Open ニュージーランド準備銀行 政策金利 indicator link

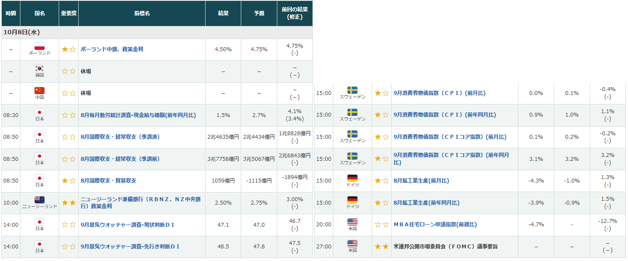[x=140, y=203]
